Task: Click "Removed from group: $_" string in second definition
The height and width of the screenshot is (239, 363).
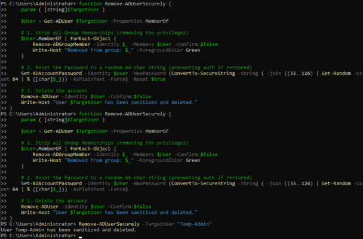Action: coord(99,160)
